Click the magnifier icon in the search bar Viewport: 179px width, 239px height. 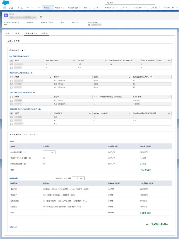click(108, 3)
